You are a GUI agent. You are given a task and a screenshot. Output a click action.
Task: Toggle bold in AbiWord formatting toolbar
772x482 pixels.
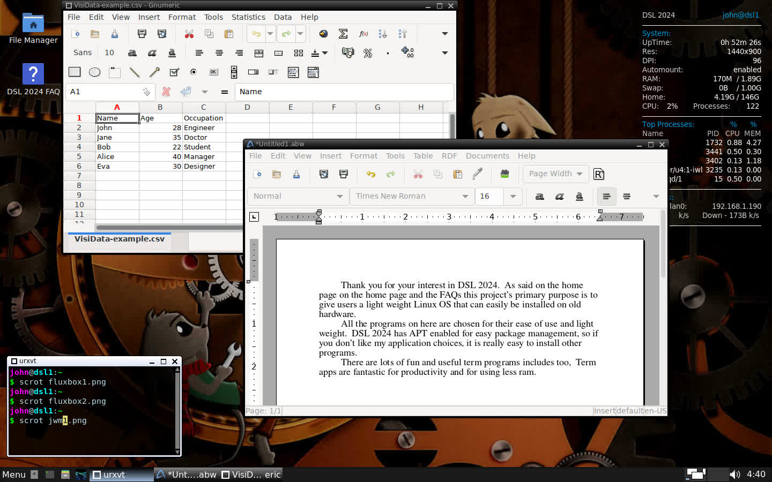coord(540,197)
